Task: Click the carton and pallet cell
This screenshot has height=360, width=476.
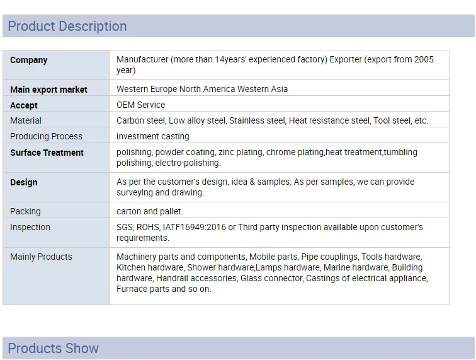Action: pos(150,211)
